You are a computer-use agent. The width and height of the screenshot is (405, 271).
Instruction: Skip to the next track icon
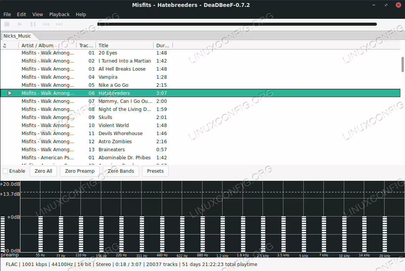tap(59, 24)
